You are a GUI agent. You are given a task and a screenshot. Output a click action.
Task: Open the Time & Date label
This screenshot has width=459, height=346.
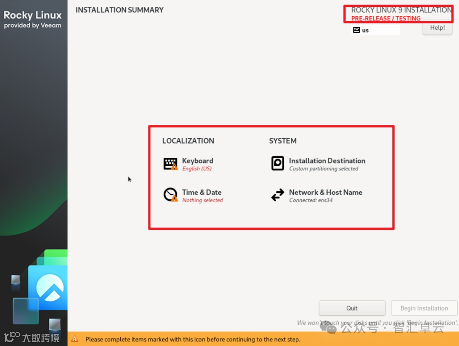click(202, 192)
